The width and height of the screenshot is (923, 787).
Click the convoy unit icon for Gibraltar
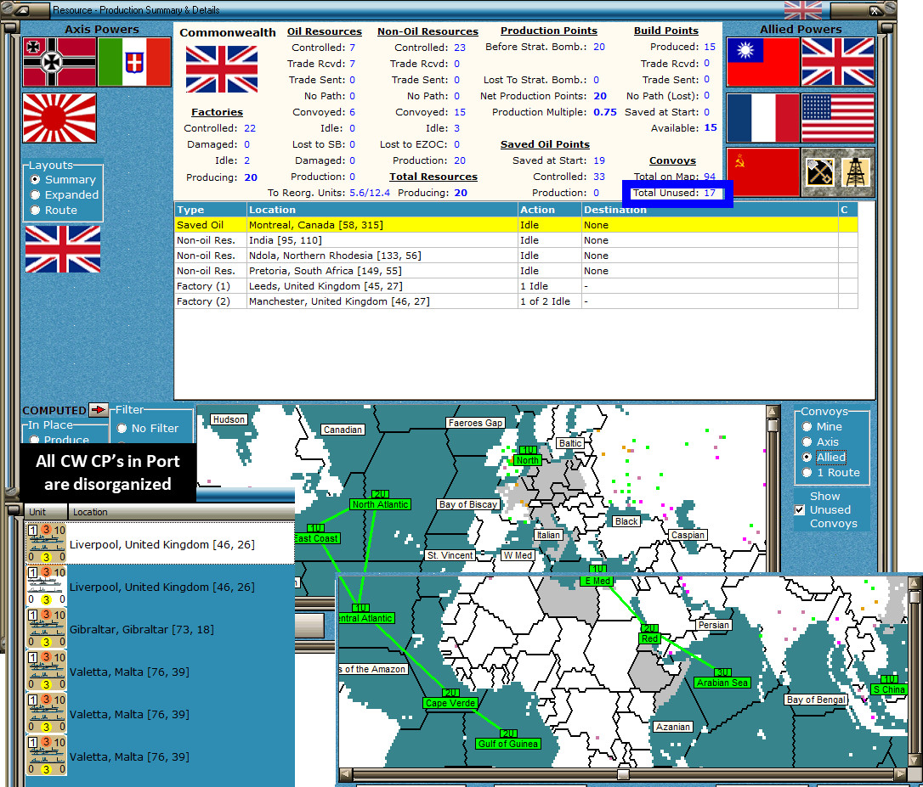pos(47,629)
